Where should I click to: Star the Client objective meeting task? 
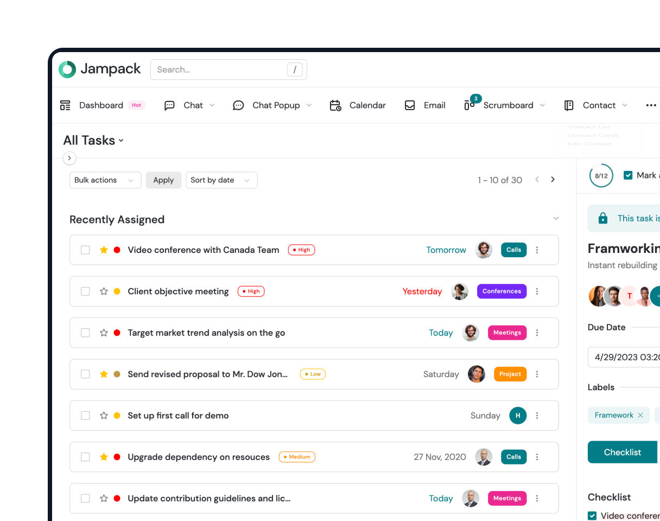(x=104, y=291)
